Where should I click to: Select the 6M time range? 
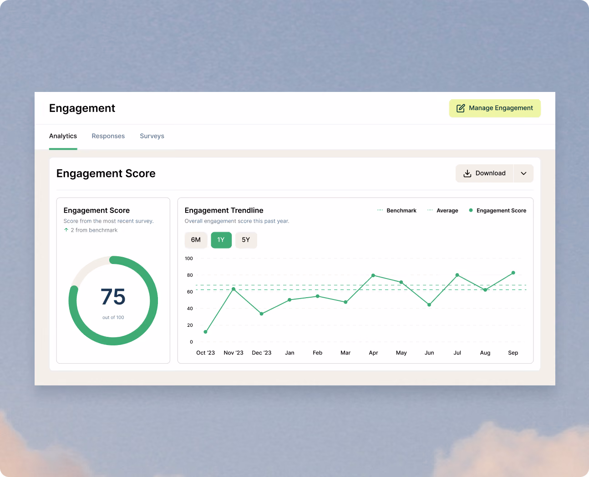coord(196,240)
